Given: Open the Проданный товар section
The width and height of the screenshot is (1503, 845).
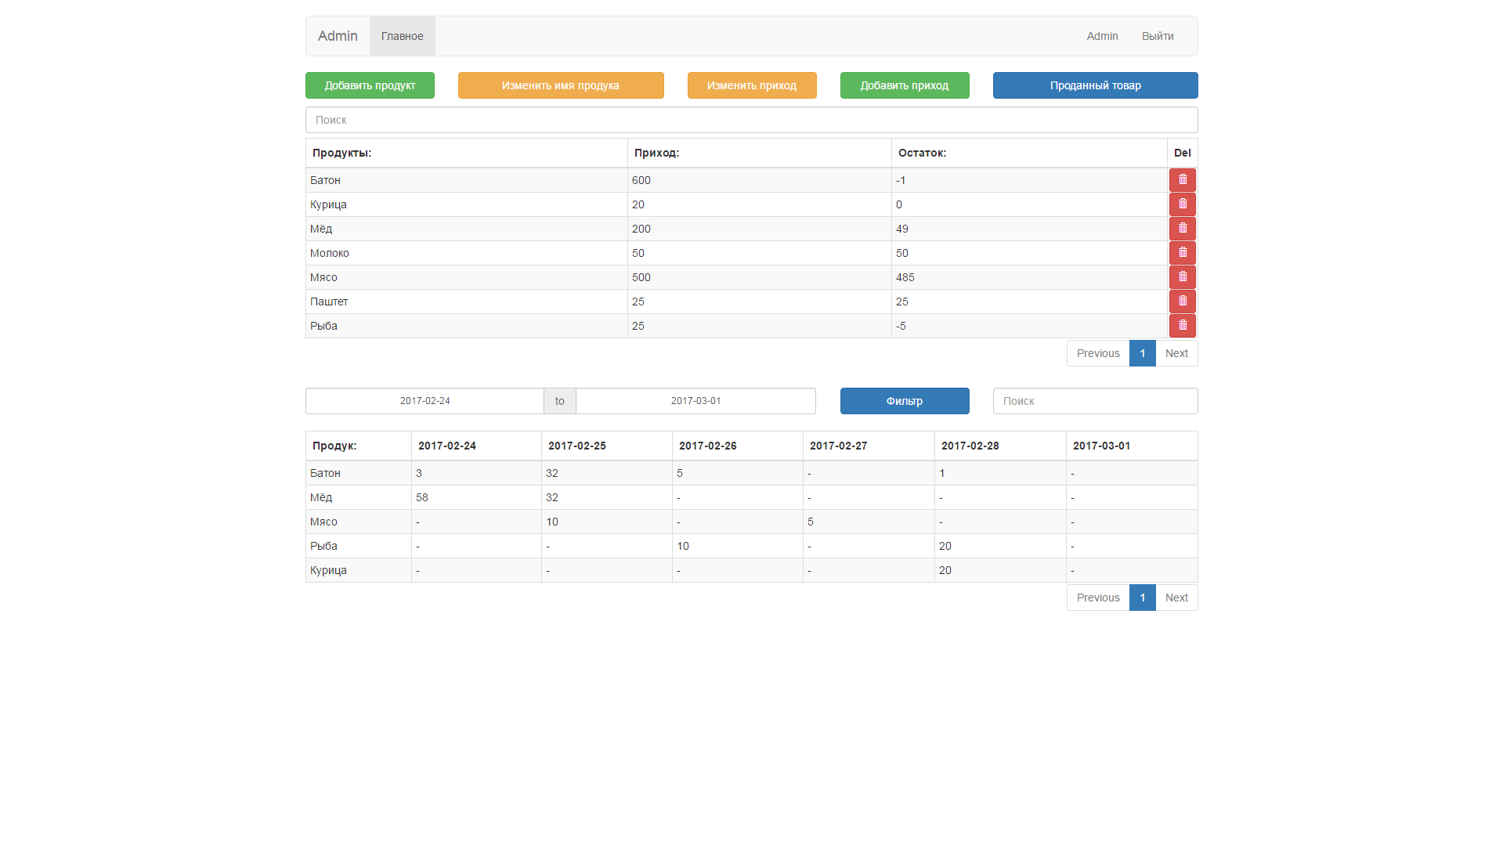Looking at the screenshot, I should pos(1095,85).
